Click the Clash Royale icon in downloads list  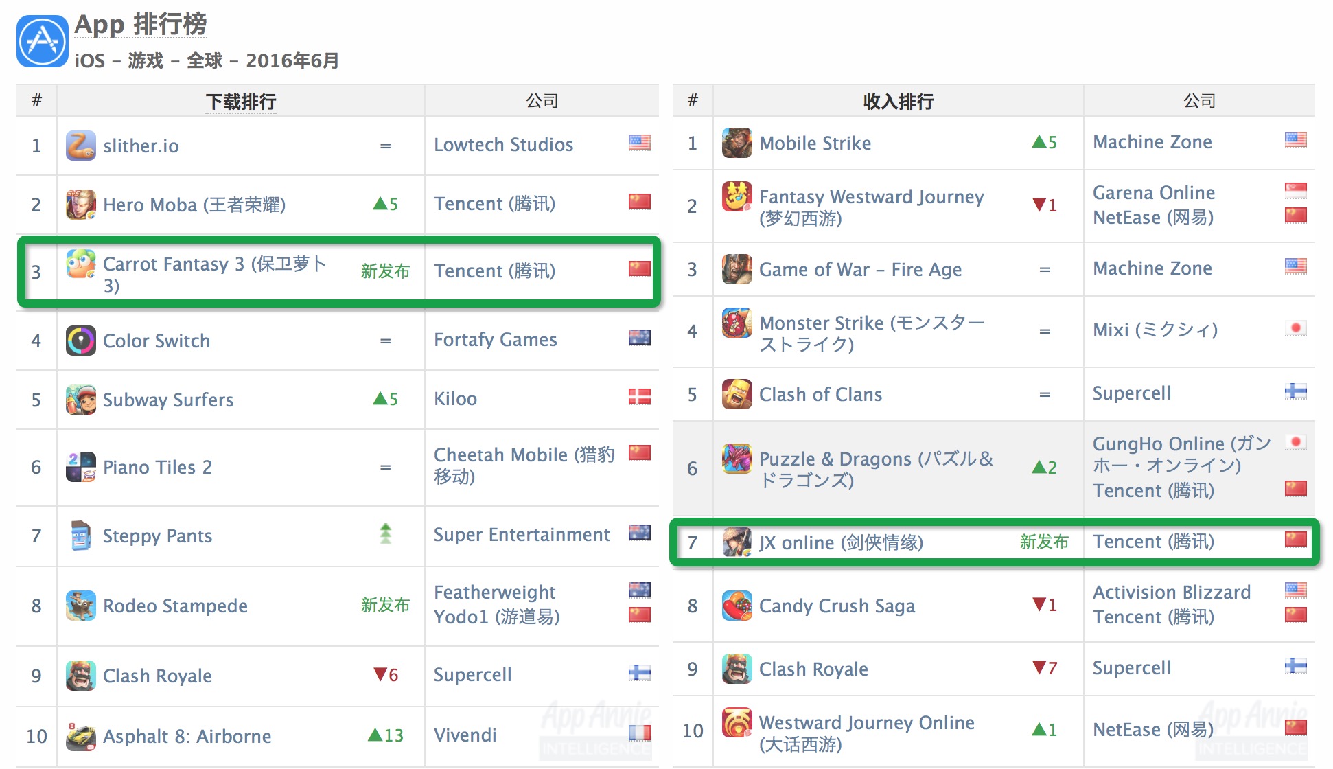[81, 676]
